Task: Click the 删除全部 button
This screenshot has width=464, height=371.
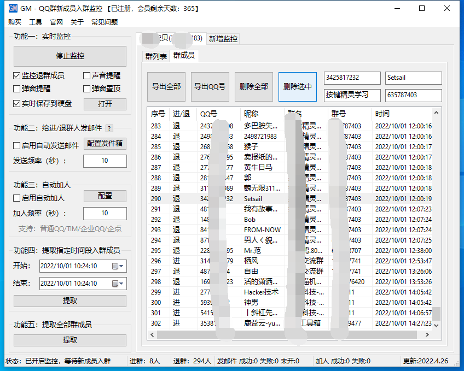Action: tap(253, 87)
